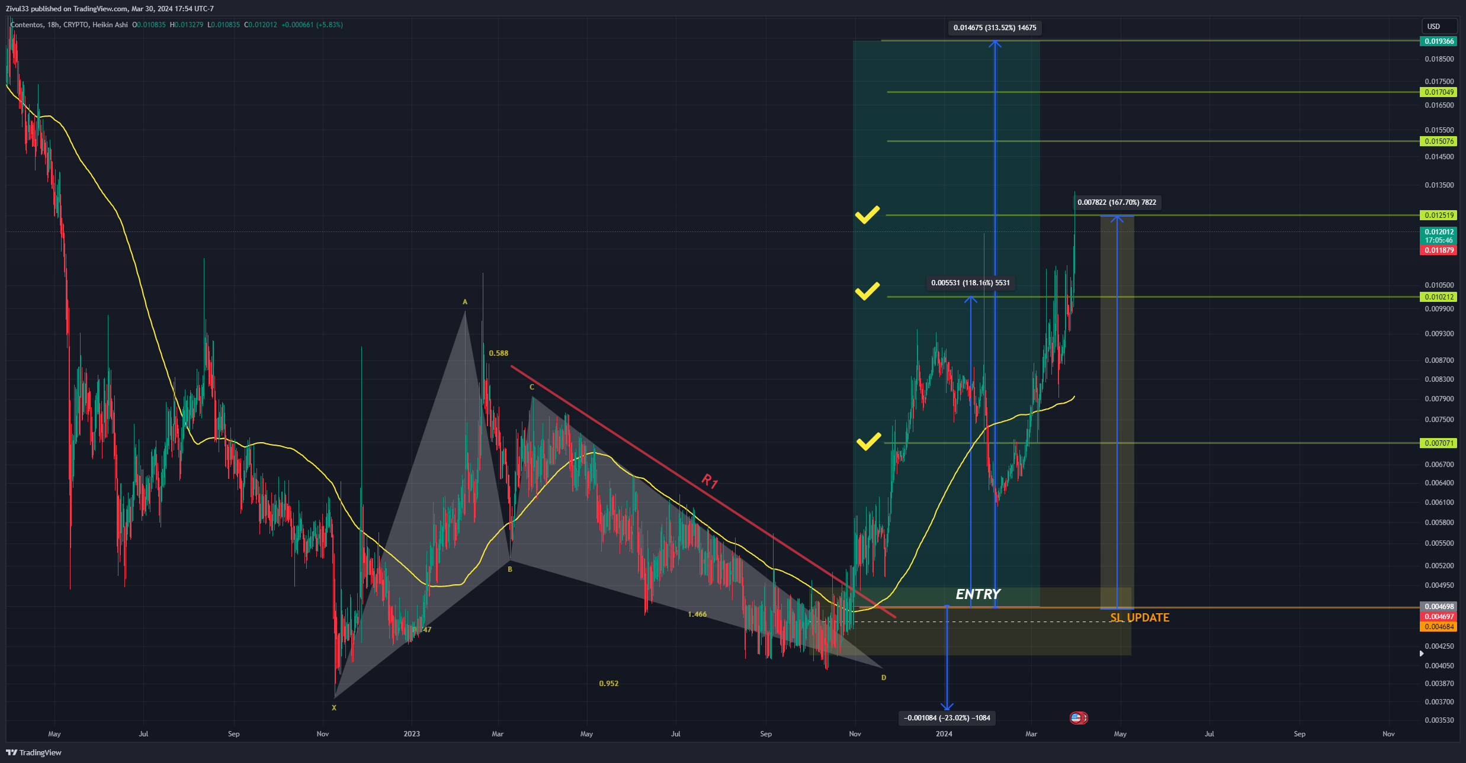Select the 0.015076 price level label

(1439, 141)
